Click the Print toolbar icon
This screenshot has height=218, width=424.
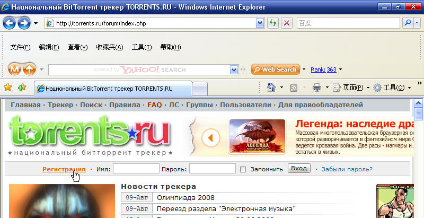pyautogui.click(x=316, y=88)
